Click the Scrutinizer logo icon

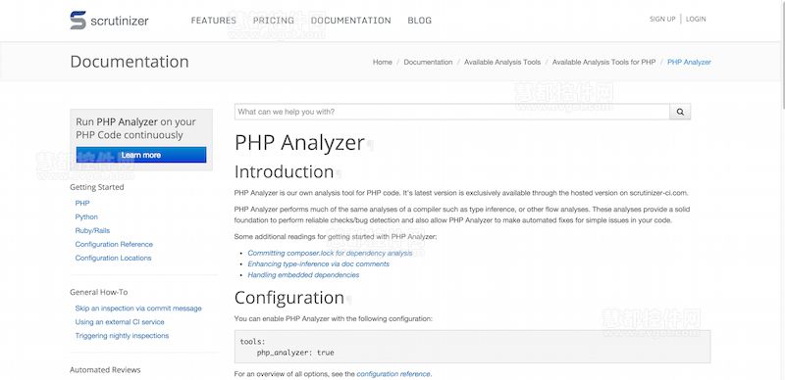coord(78,20)
